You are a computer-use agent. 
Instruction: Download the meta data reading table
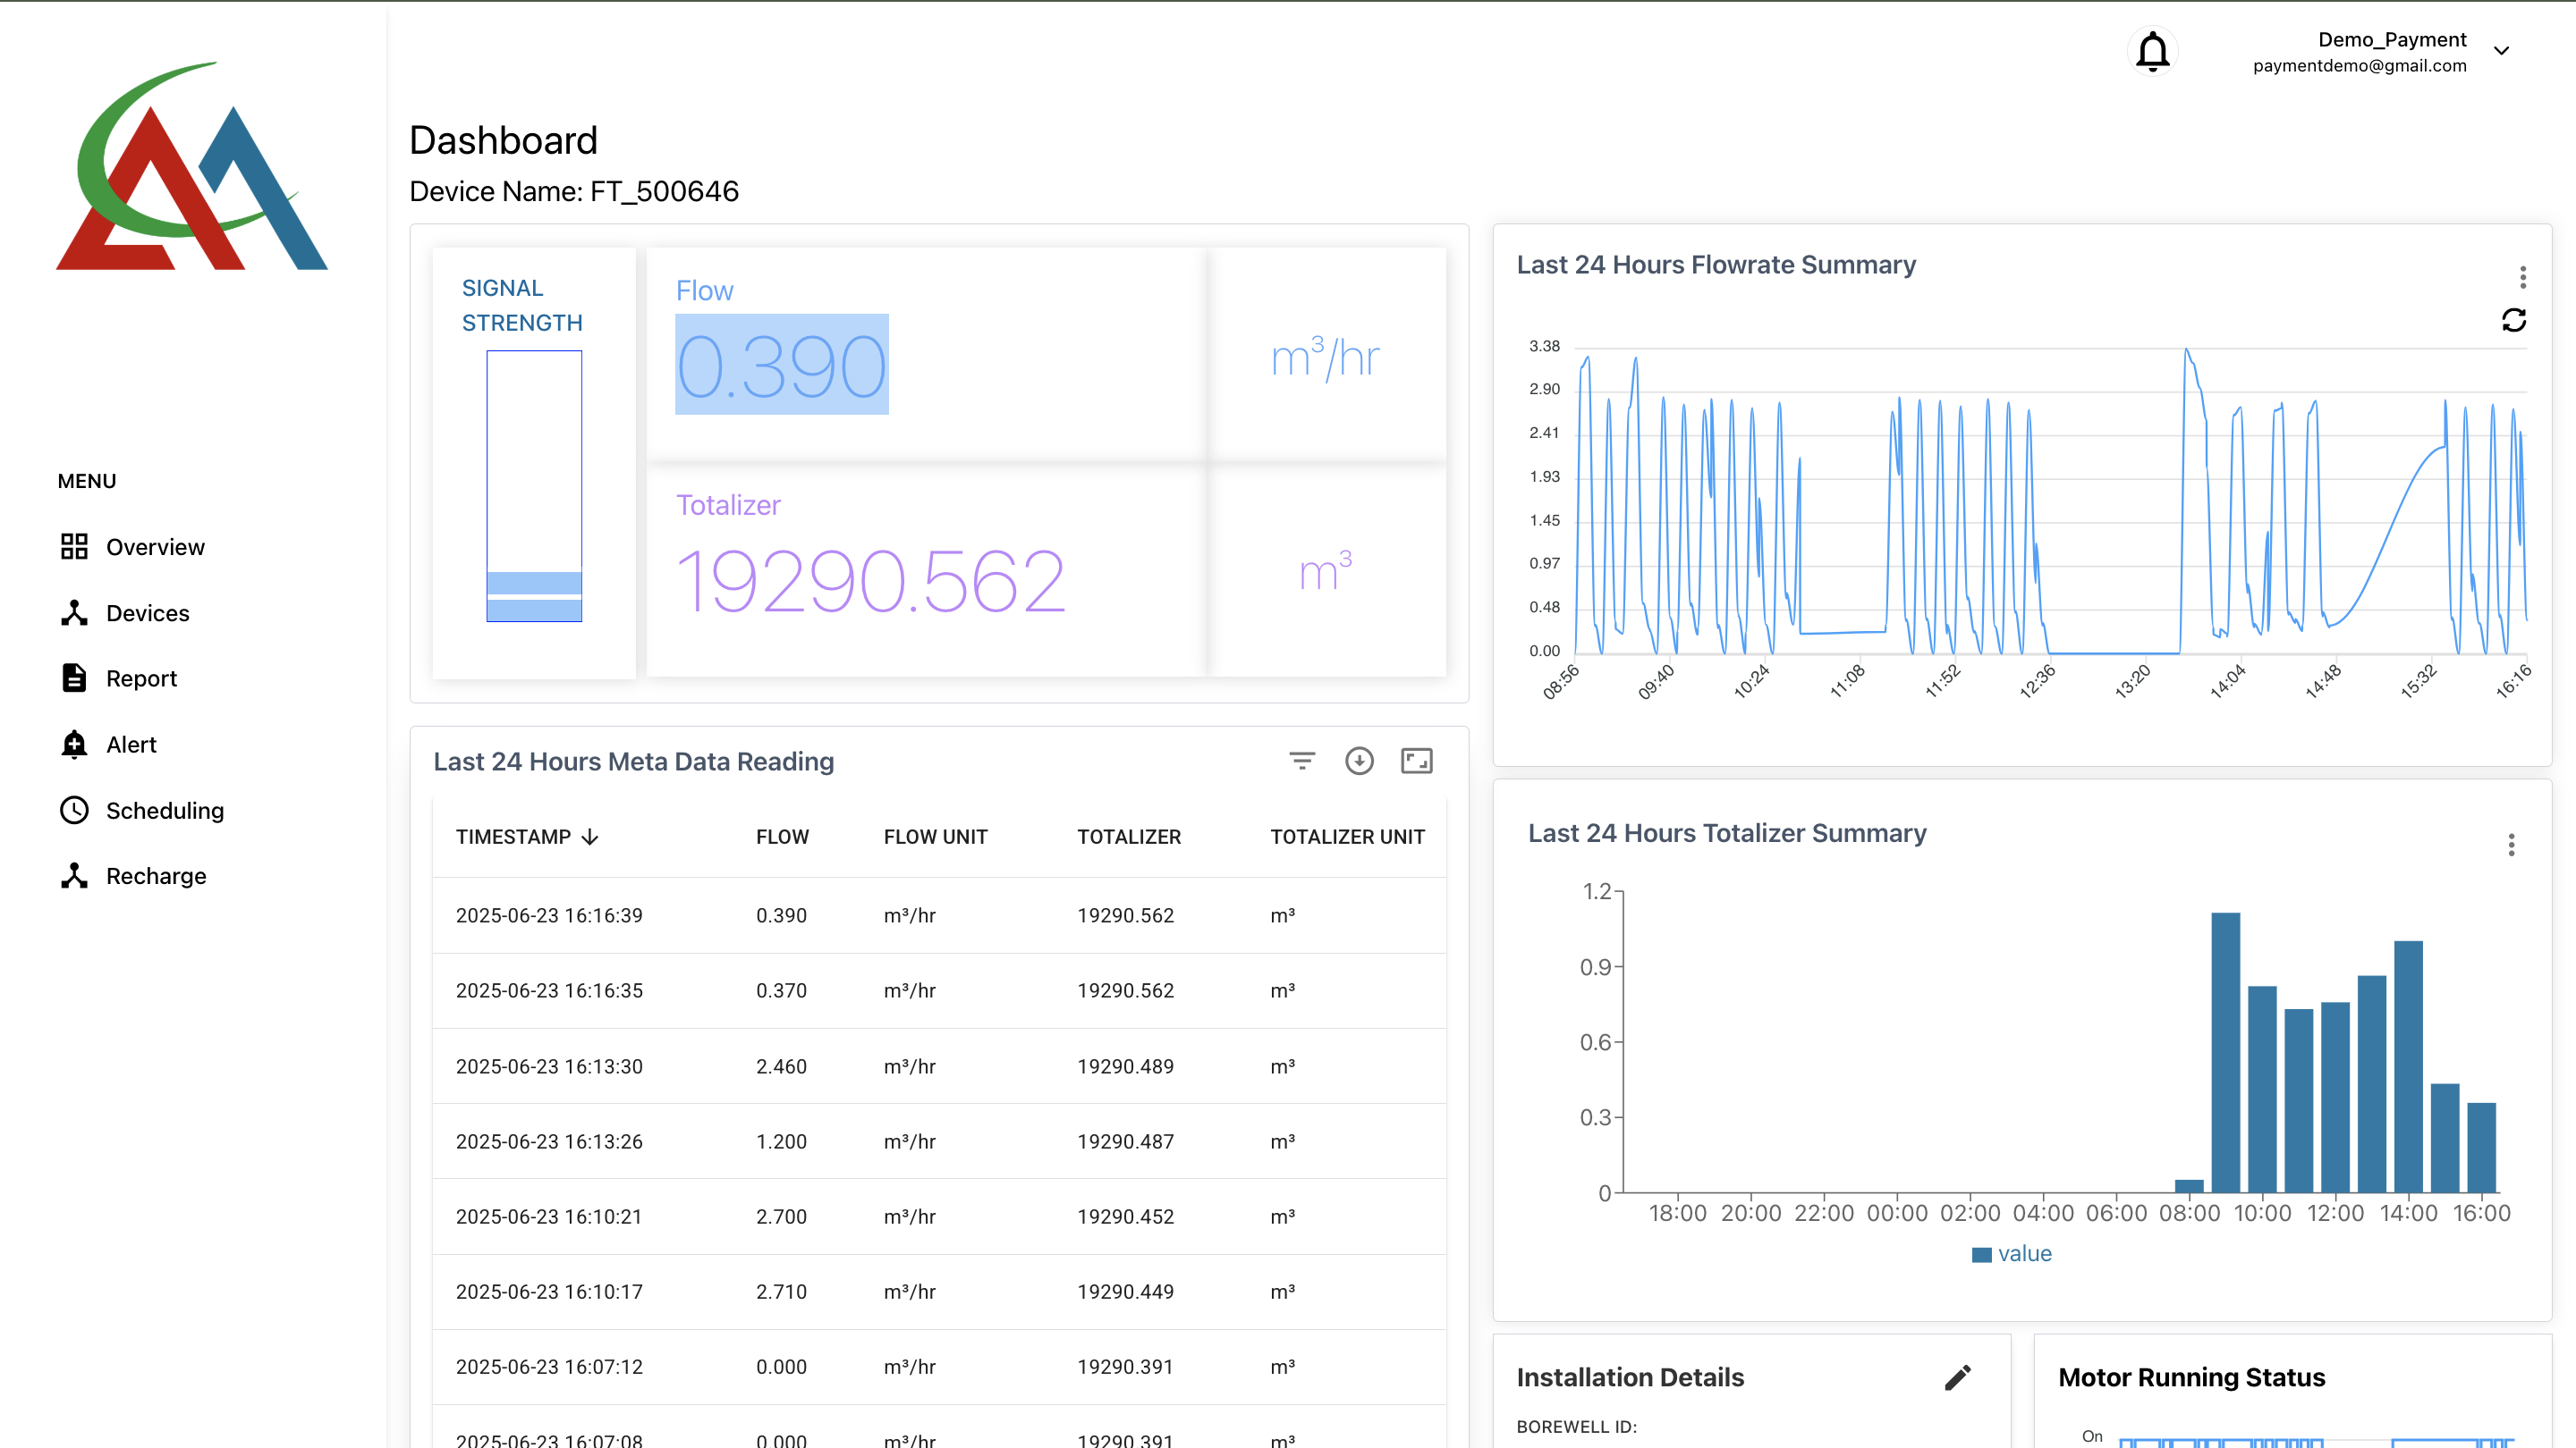point(1359,762)
